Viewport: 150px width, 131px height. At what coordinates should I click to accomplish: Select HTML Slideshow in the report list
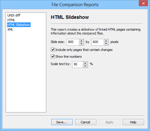coord(19,25)
